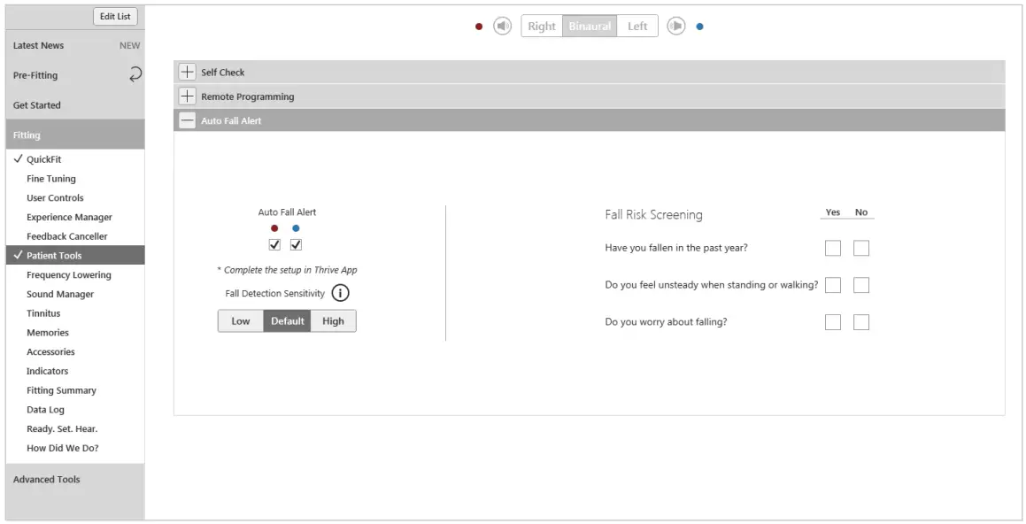The width and height of the screenshot is (1026, 524).
Task: Expand the Remote Programming section
Action: click(187, 96)
